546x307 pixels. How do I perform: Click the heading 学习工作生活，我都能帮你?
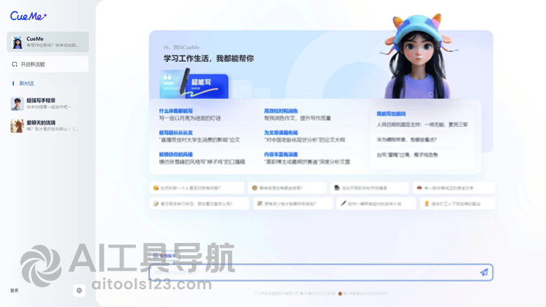(209, 59)
